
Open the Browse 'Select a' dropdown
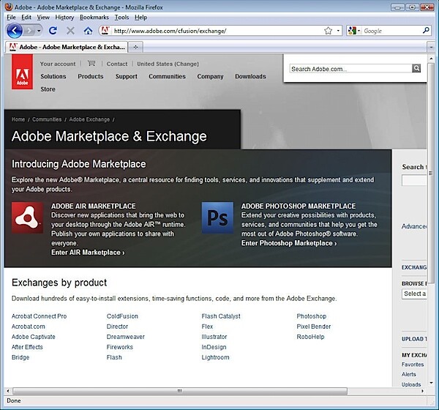pyautogui.click(x=414, y=294)
